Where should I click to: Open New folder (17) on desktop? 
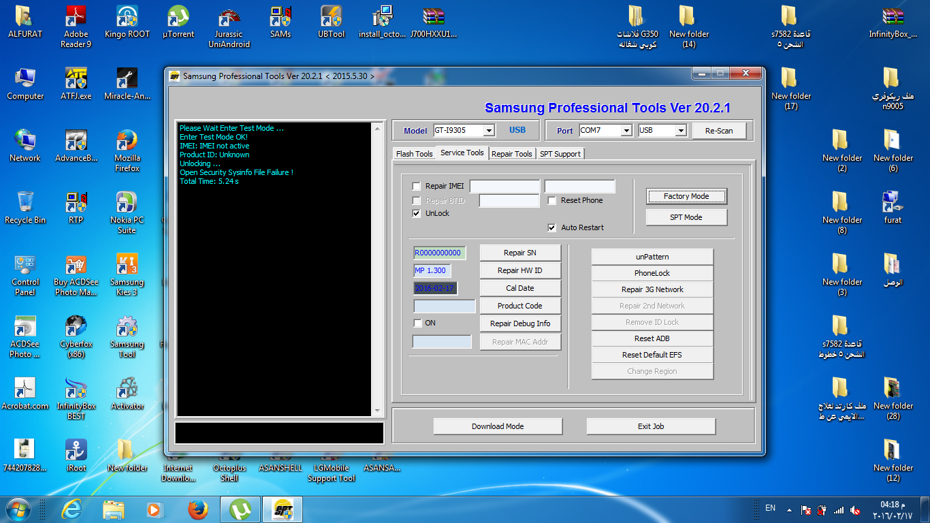pos(790,88)
